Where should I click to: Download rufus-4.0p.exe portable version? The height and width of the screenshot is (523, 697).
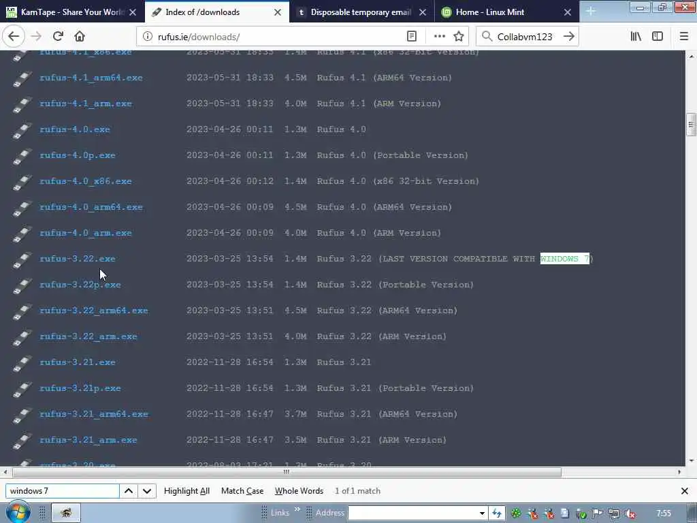78,155
